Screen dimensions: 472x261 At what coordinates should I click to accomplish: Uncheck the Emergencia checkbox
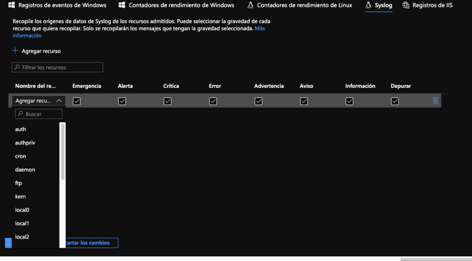tap(77, 101)
